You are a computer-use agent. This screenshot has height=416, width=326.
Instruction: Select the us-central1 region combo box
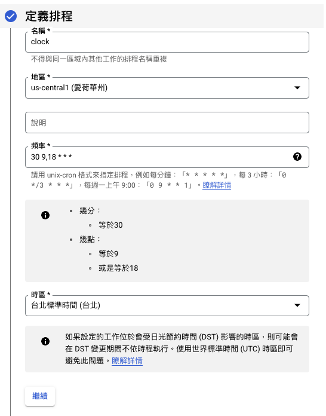point(167,88)
